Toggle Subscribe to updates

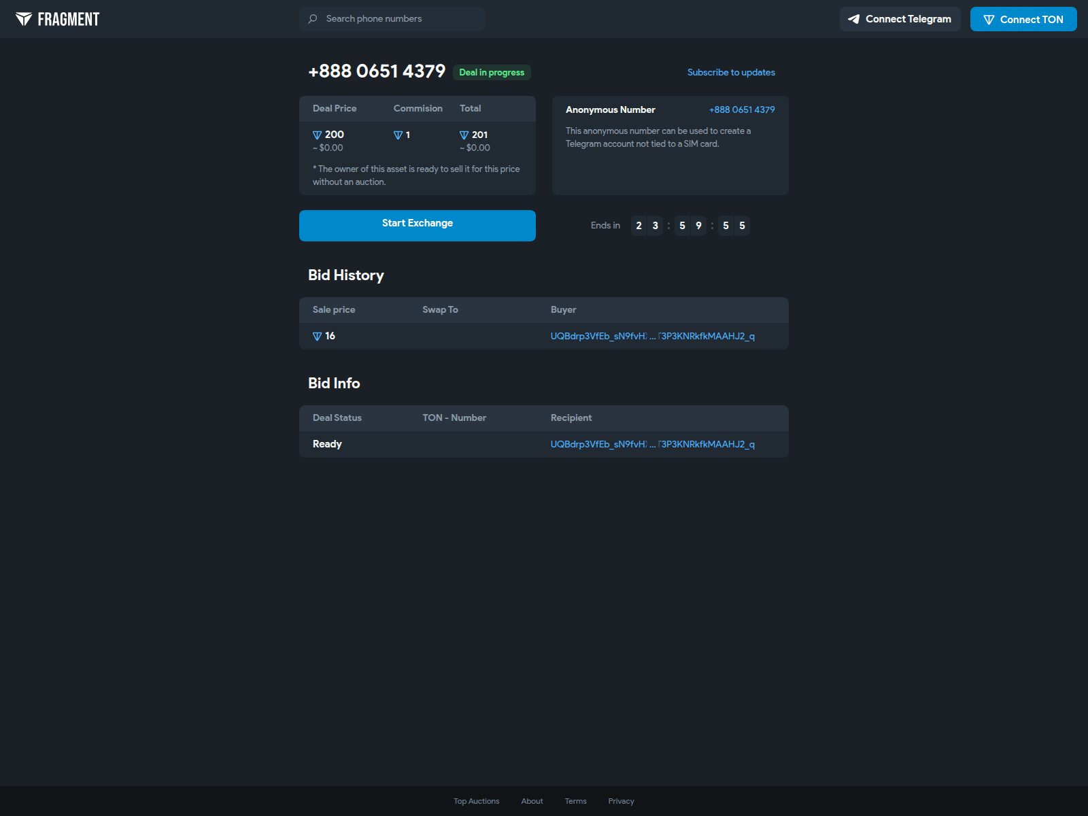pyautogui.click(x=731, y=72)
